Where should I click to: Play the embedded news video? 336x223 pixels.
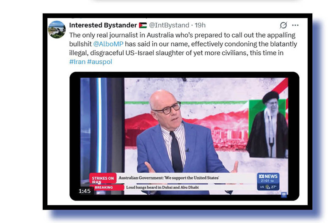184,136
